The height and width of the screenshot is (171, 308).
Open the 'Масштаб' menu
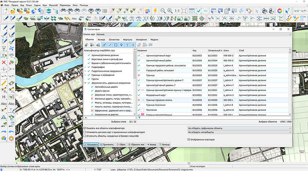pos(52,6)
